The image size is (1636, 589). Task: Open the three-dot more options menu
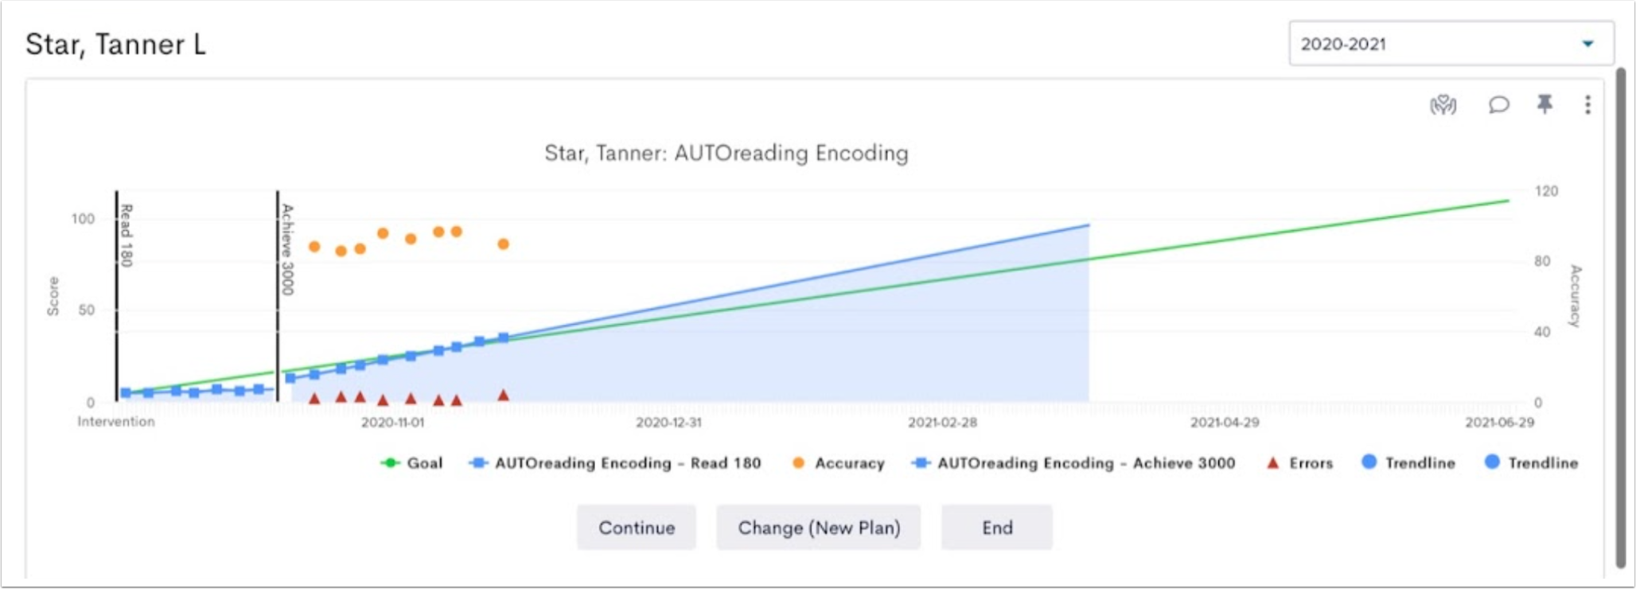(x=1587, y=104)
